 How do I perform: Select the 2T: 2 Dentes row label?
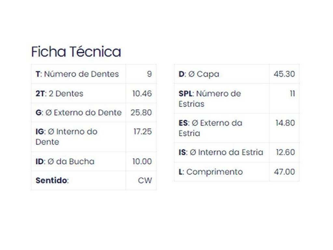point(60,93)
